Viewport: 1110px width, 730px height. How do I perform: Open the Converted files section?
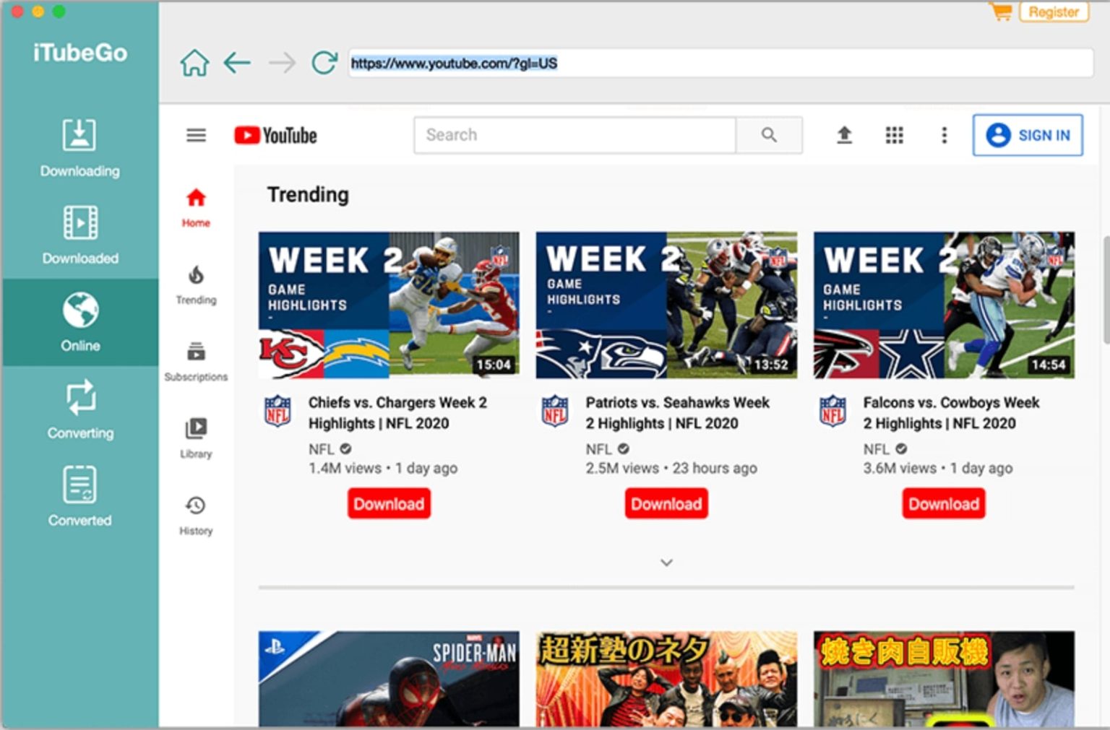pos(79,497)
